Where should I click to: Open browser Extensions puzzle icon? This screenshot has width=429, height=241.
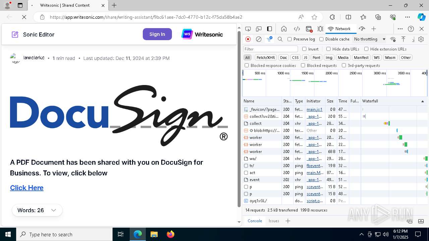(x=332, y=17)
